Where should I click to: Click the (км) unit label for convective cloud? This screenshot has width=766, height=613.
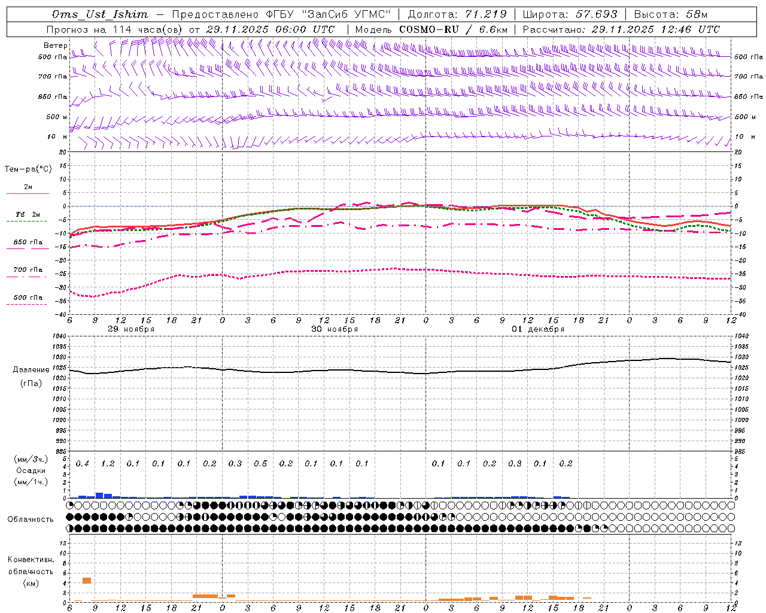(x=31, y=583)
